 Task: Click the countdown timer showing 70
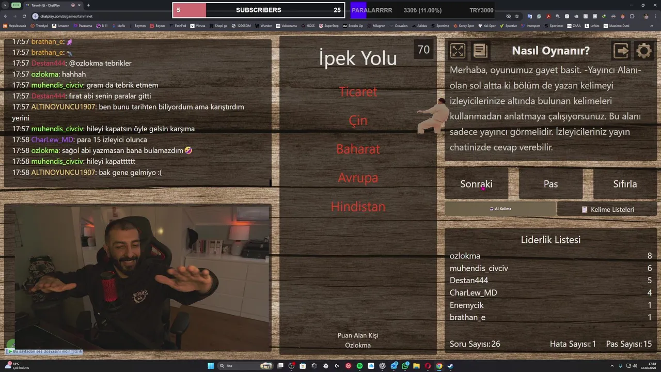coord(423,50)
